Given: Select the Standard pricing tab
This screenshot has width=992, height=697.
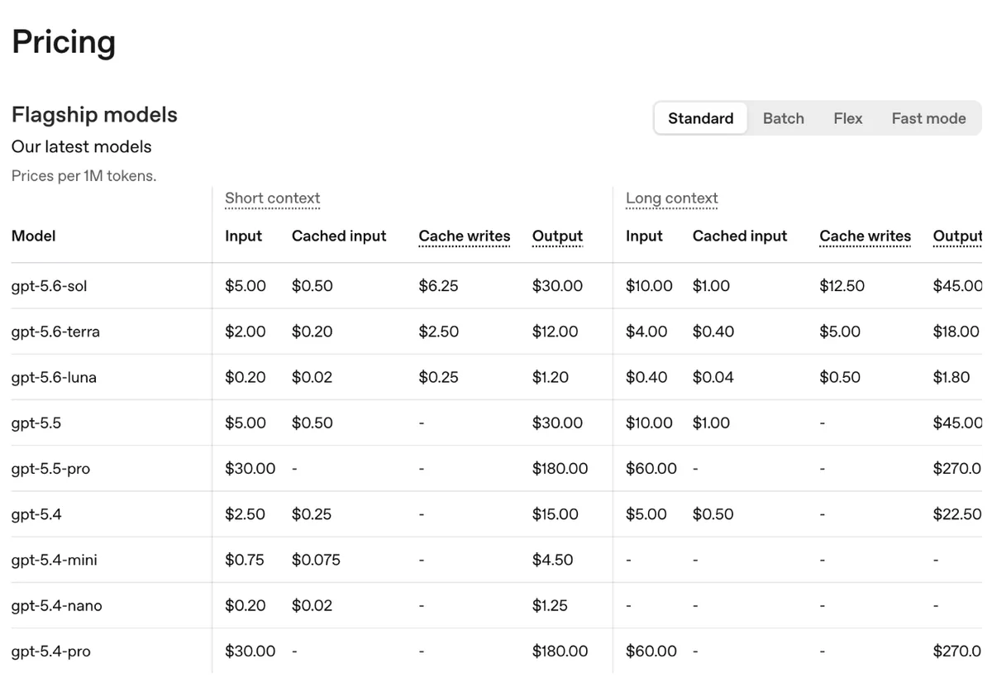Looking at the screenshot, I should (x=700, y=118).
